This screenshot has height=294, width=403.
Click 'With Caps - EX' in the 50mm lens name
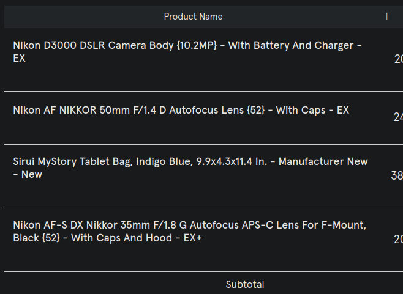coord(312,110)
